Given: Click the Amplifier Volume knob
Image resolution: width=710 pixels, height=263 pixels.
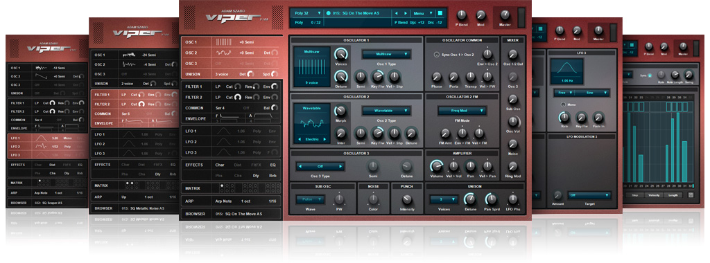Looking at the screenshot, I should (x=437, y=165).
